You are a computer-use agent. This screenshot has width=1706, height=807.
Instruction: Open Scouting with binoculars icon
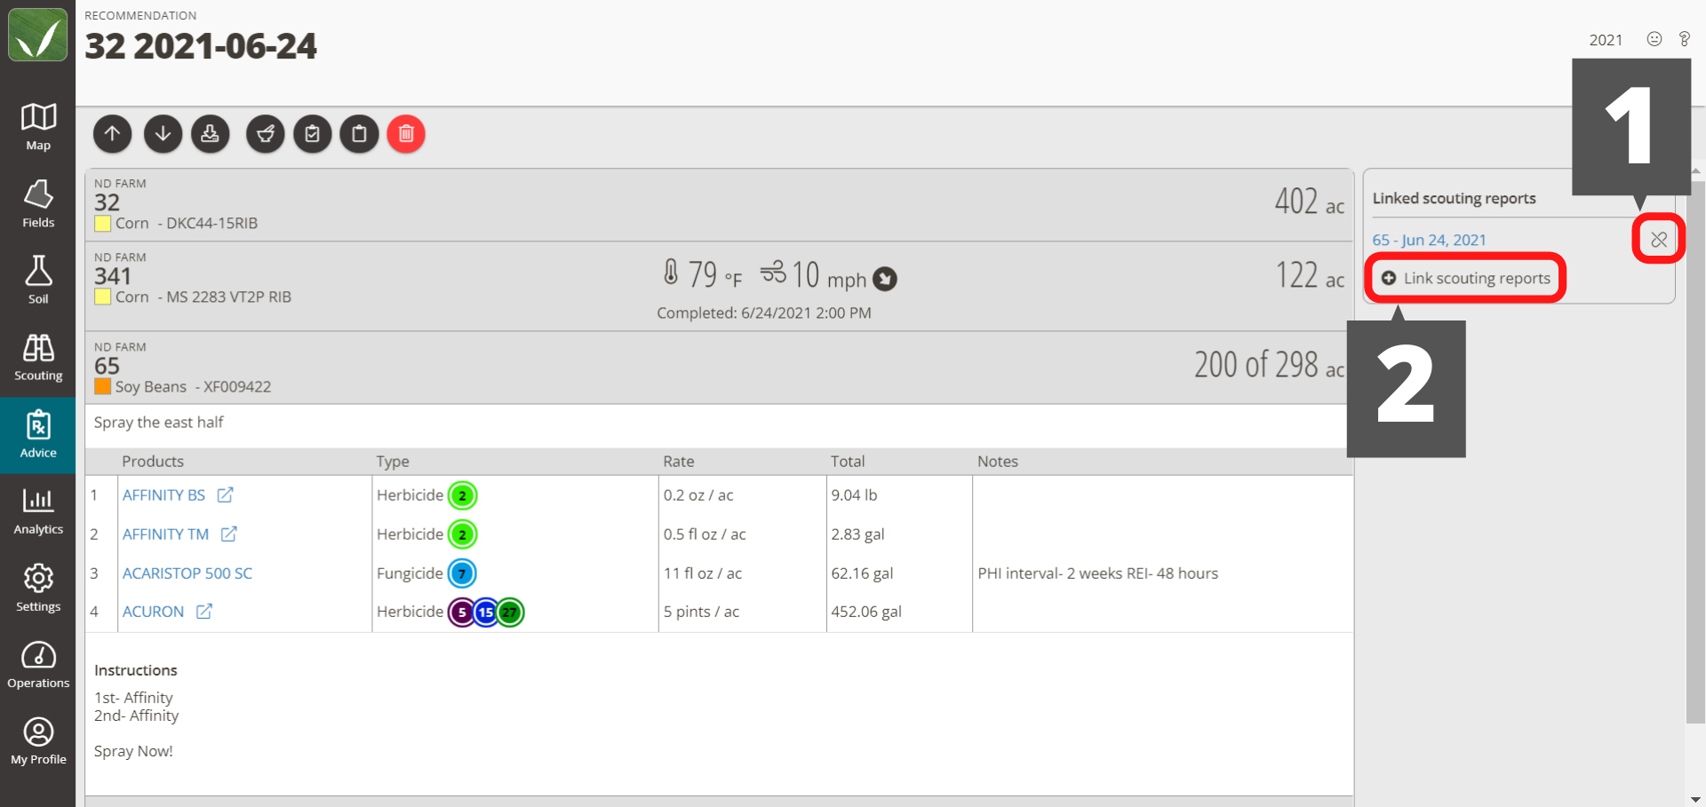pyautogui.click(x=38, y=358)
